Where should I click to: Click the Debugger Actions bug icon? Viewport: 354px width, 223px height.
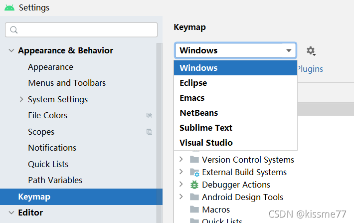click(194, 185)
